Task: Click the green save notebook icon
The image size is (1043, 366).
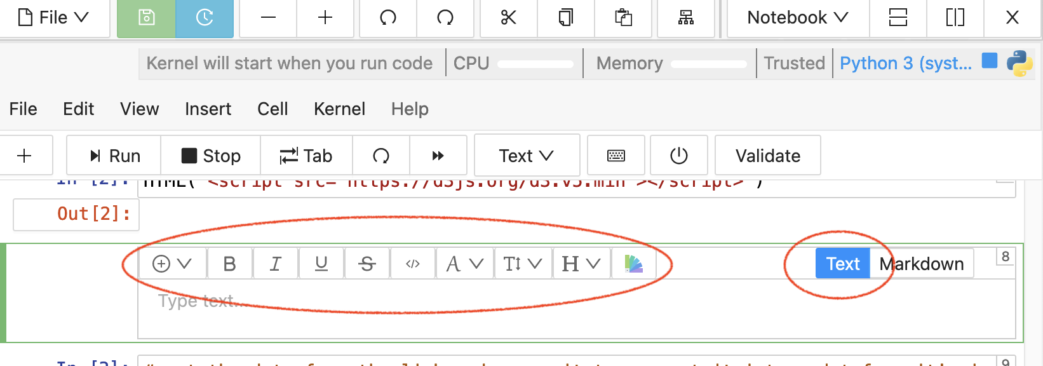Action: point(146,18)
